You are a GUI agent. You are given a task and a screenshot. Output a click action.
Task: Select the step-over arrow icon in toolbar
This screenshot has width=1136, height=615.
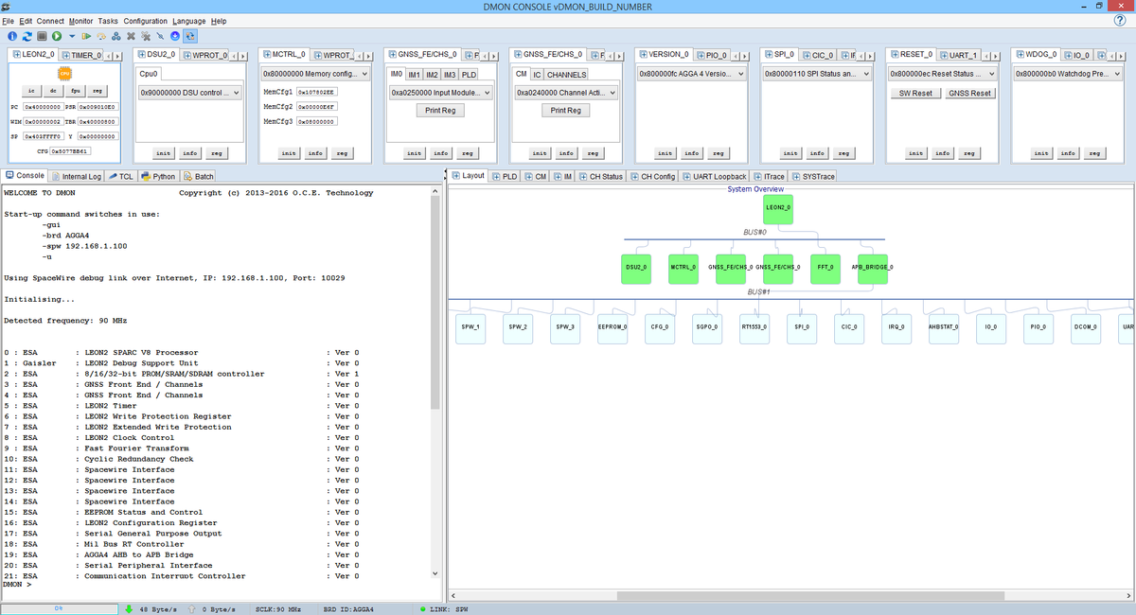(x=84, y=36)
